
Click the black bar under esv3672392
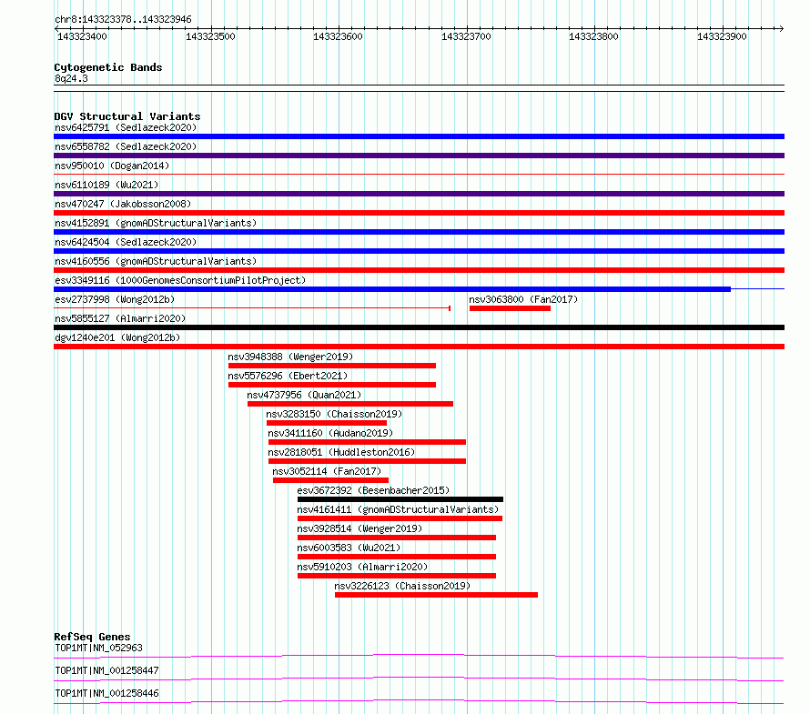click(x=400, y=499)
